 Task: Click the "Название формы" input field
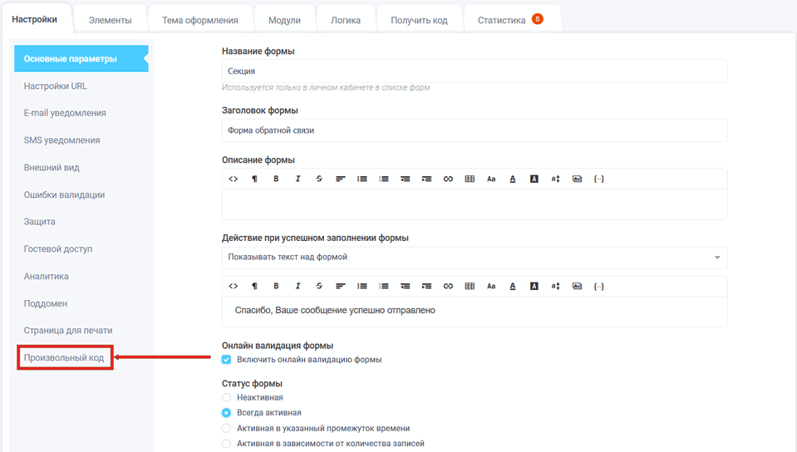474,71
